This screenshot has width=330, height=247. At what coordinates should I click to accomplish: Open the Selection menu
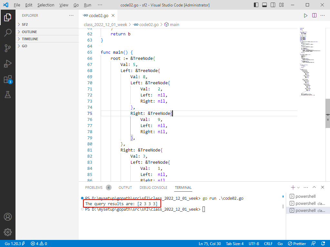tap(46, 5)
